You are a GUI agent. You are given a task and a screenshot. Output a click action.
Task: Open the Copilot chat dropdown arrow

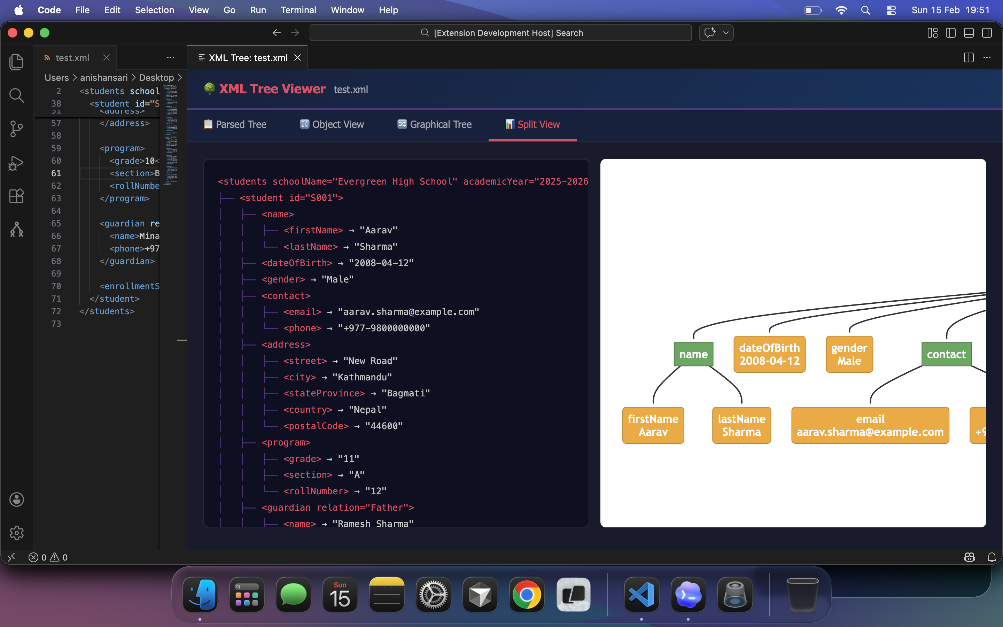coord(726,33)
